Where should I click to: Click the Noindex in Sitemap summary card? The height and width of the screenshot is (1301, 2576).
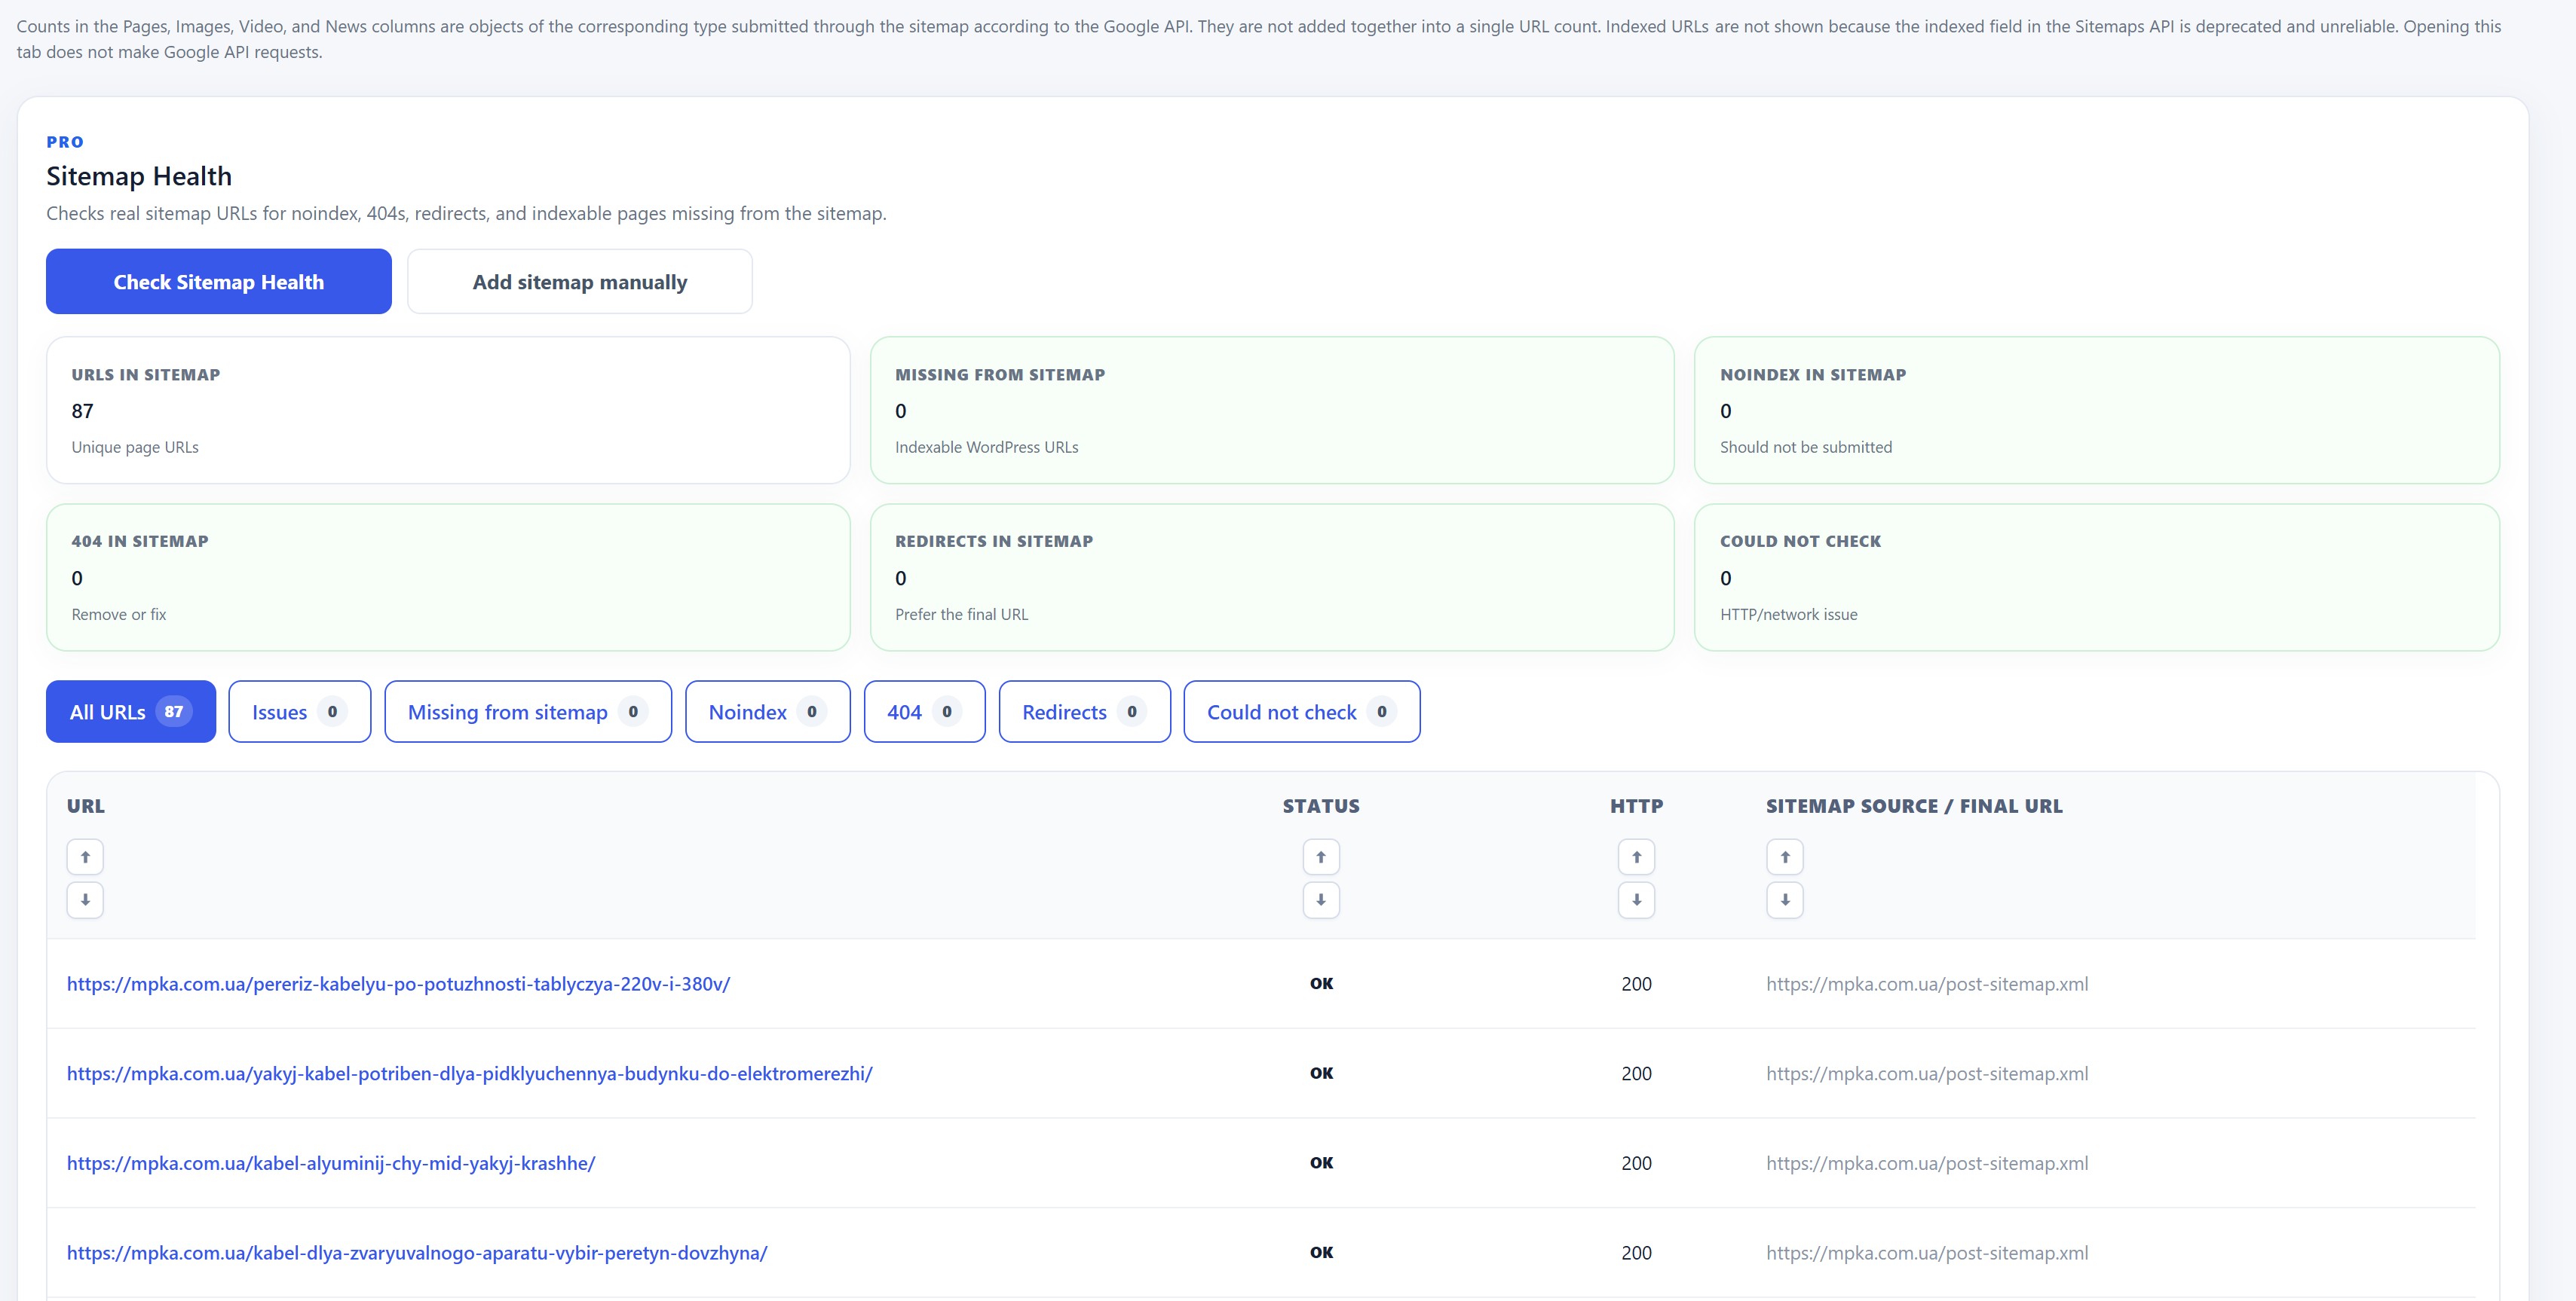[x=2097, y=410]
